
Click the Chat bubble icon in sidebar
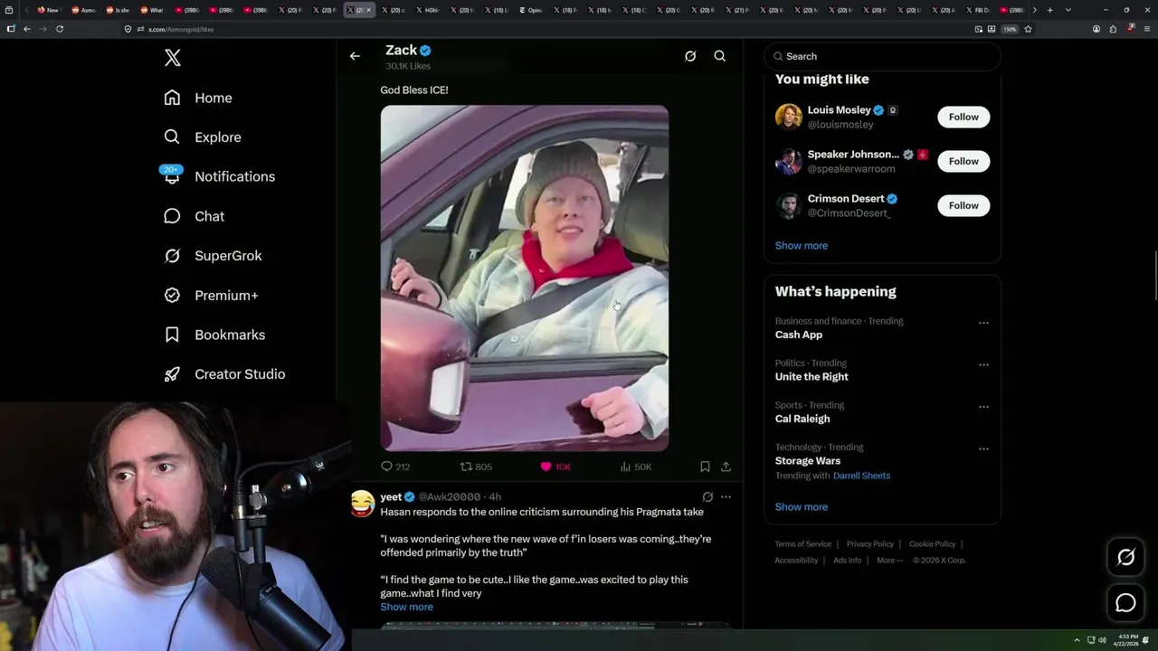[x=172, y=216]
